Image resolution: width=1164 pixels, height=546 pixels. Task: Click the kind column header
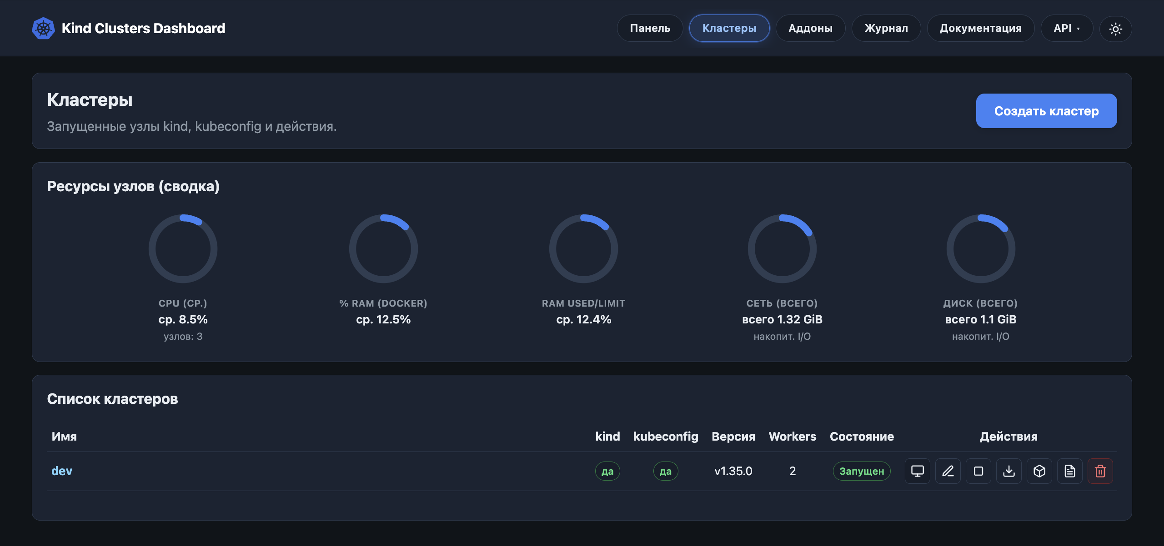tap(607, 437)
